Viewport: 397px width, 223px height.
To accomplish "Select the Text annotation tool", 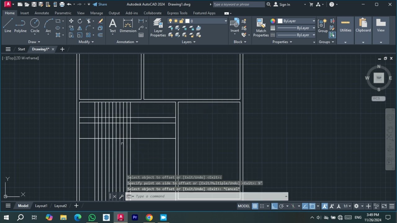I will pyautogui.click(x=113, y=25).
